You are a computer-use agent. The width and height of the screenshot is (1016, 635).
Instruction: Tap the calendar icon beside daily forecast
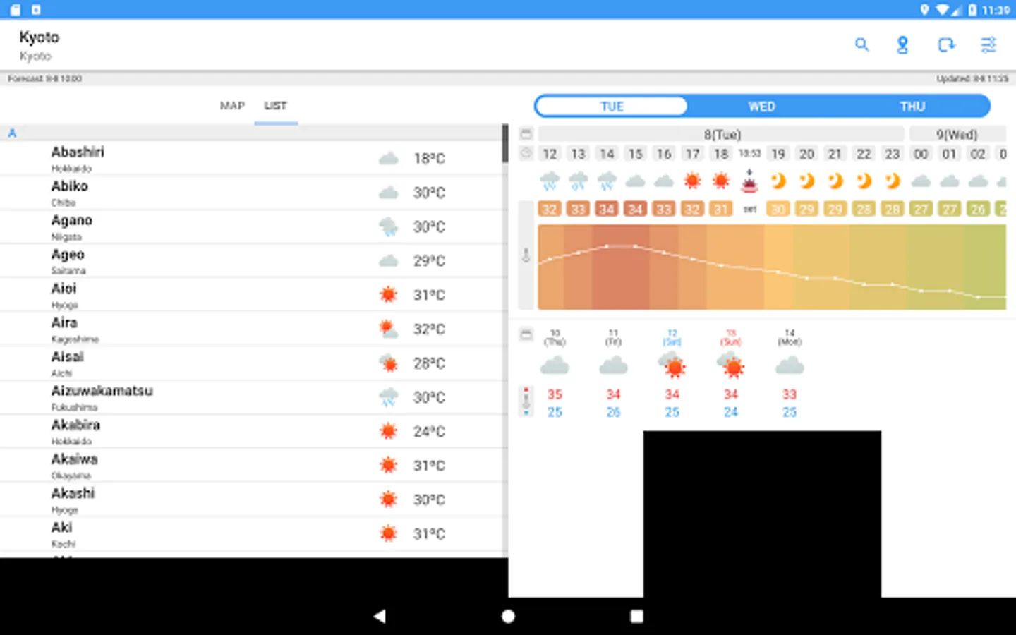click(x=526, y=334)
